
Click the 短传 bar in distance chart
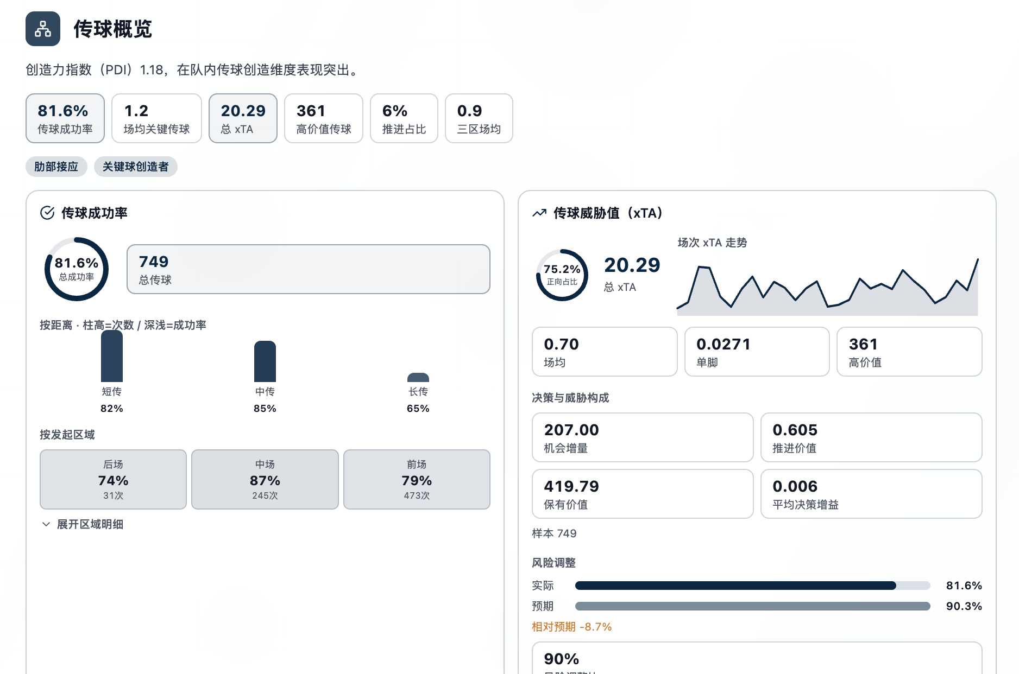click(112, 356)
